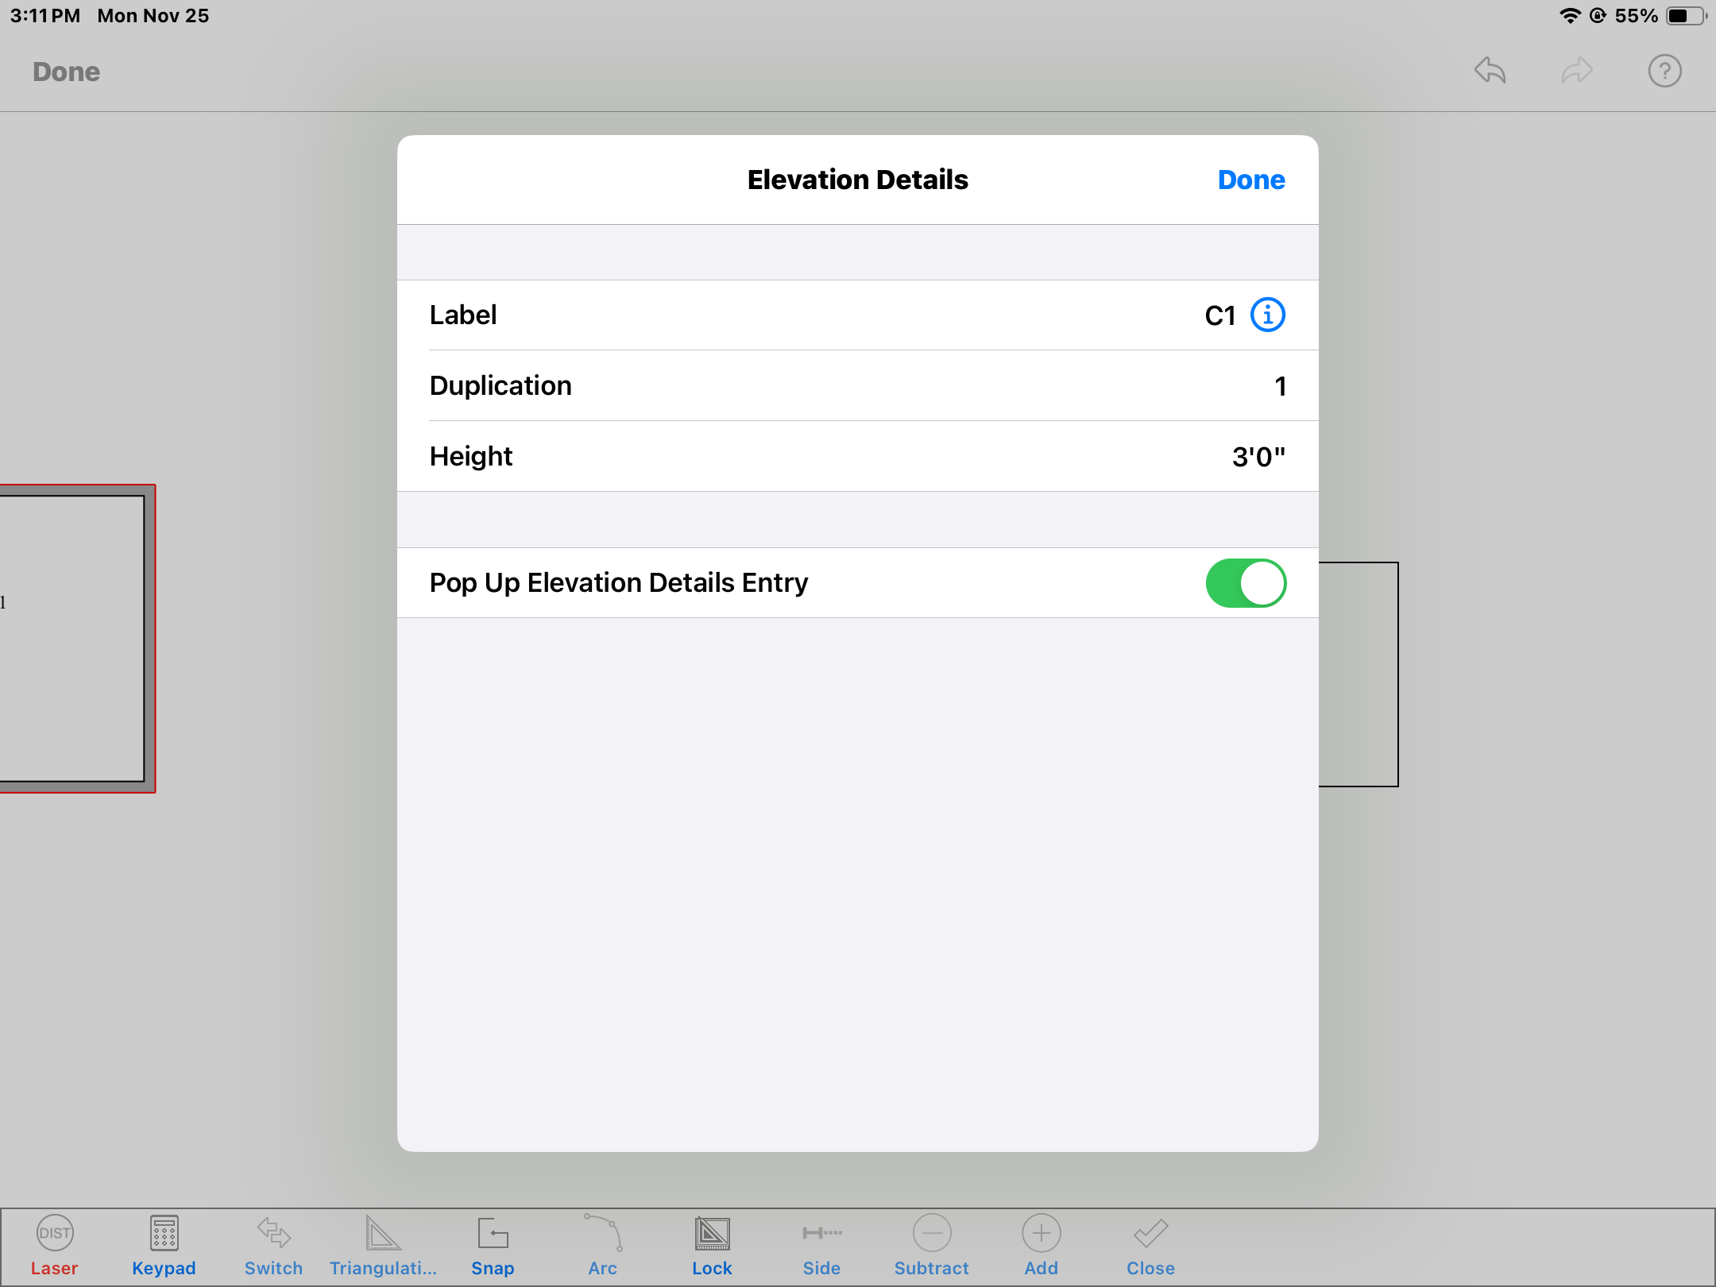Edit the Duplication value field

[x=1279, y=386]
